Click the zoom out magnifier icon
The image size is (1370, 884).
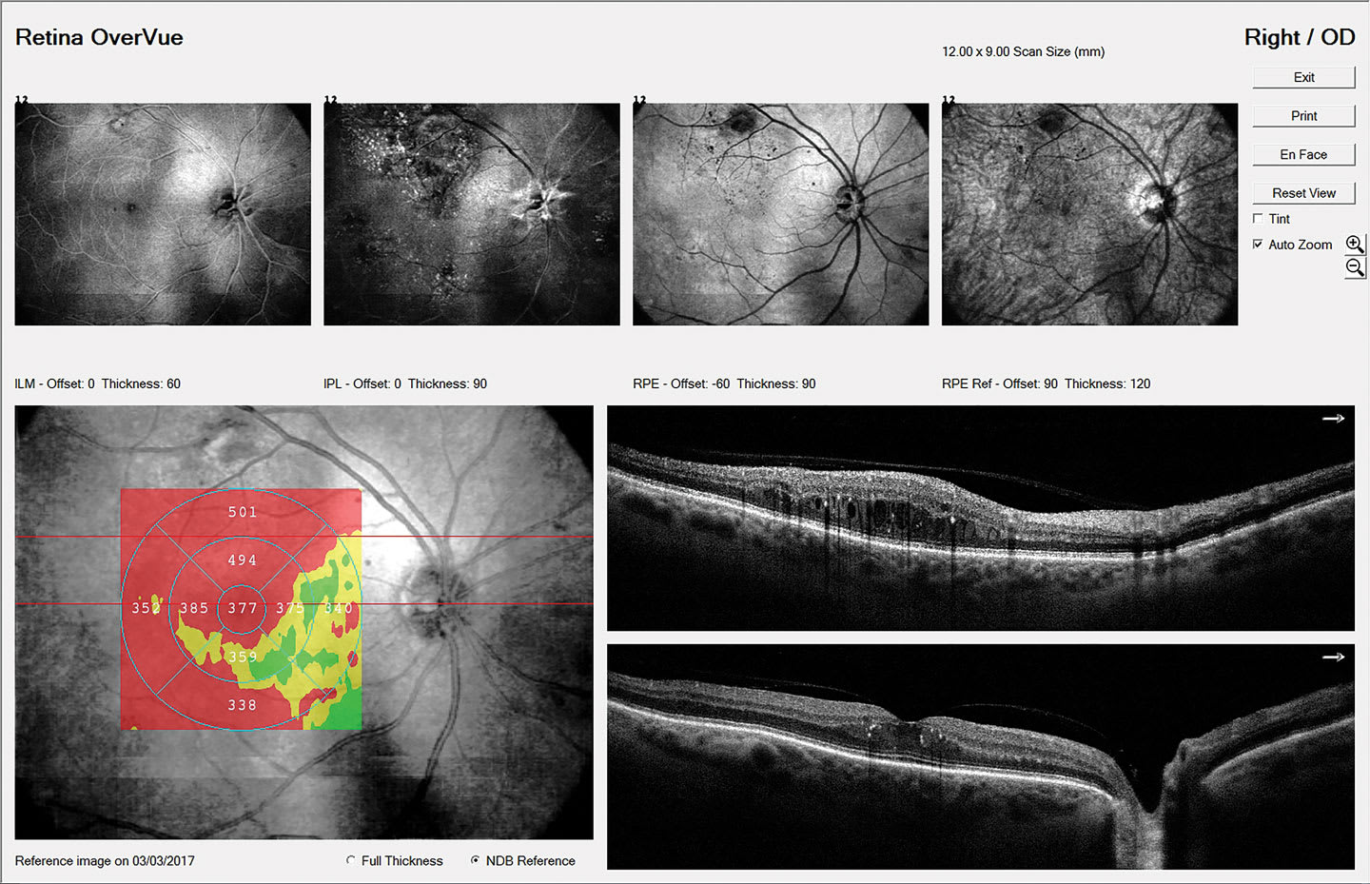point(1355,267)
